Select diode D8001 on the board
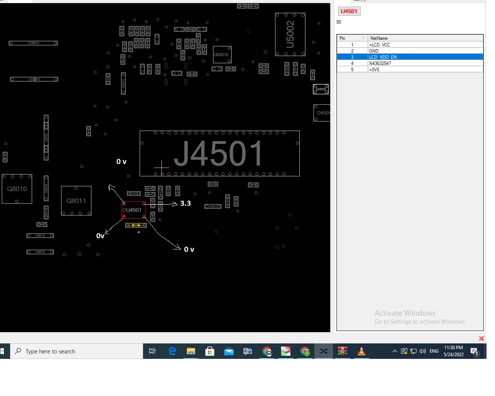This screenshot has height=396, width=495. point(123,84)
